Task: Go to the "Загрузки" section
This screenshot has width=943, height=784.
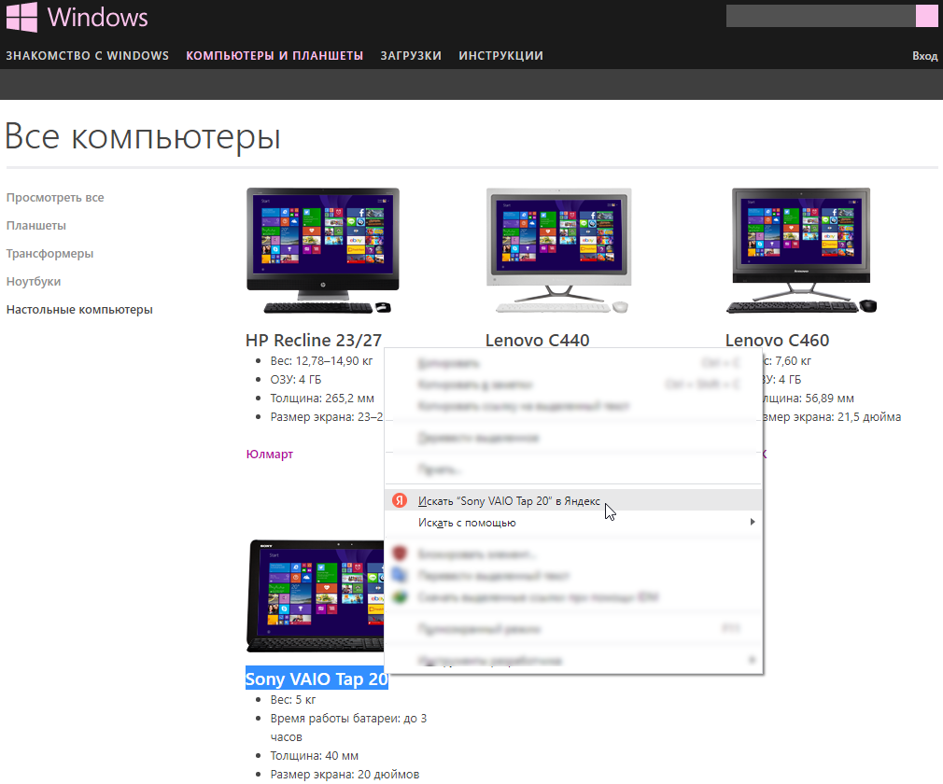Action: pos(411,56)
